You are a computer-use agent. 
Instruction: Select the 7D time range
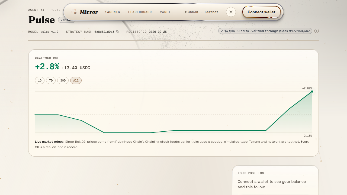pyautogui.click(x=51, y=80)
